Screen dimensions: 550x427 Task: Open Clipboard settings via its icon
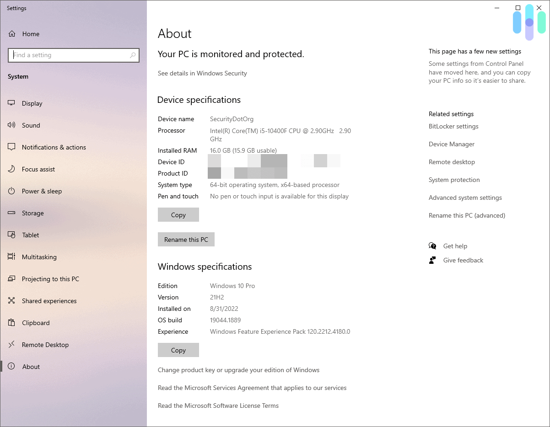click(11, 322)
